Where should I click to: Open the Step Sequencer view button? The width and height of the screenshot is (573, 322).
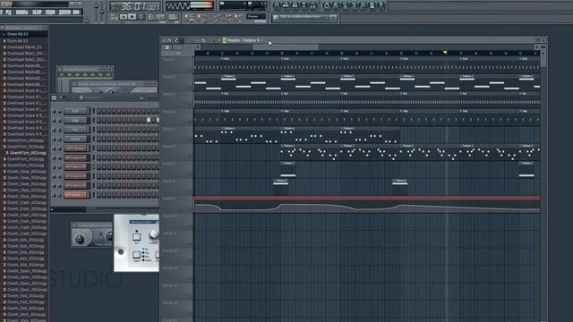[x=286, y=5]
